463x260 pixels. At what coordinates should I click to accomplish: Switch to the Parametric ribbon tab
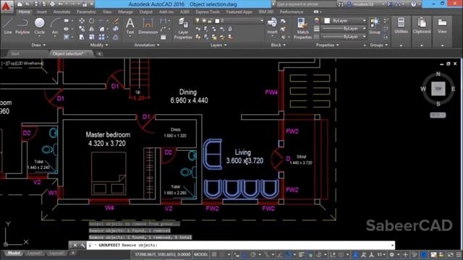pos(86,12)
